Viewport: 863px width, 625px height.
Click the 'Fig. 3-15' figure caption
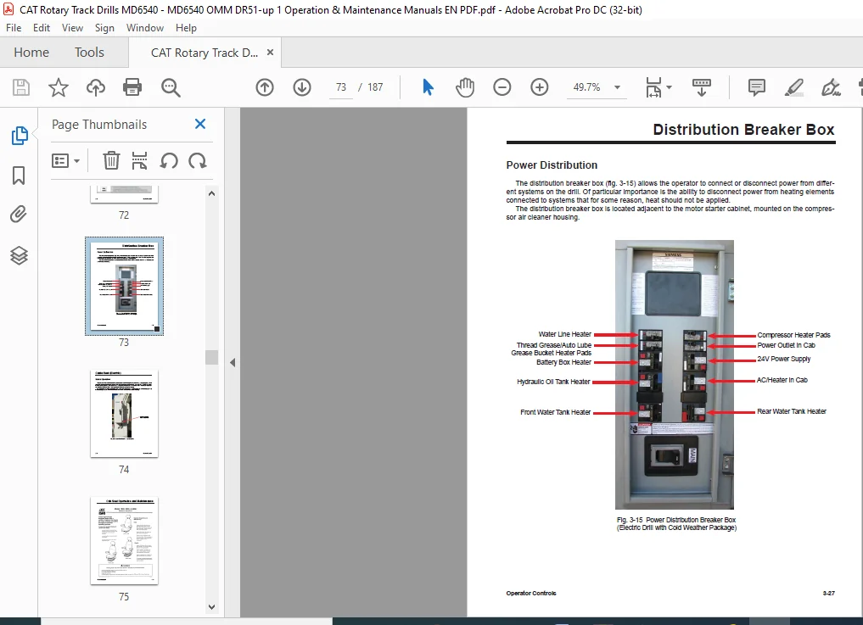pyautogui.click(x=676, y=523)
